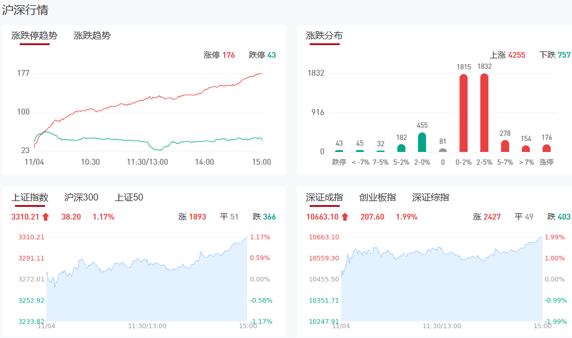Open the 涨跌分布 tab
Viewport: 572px width, 338px height.
[x=324, y=36]
